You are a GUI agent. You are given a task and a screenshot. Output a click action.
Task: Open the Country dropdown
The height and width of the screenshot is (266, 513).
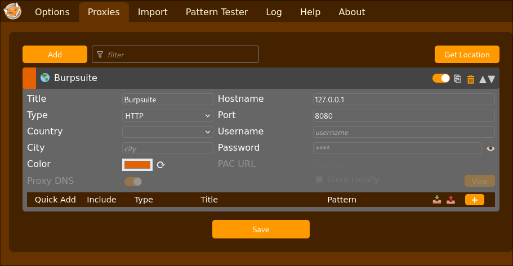(167, 132)
